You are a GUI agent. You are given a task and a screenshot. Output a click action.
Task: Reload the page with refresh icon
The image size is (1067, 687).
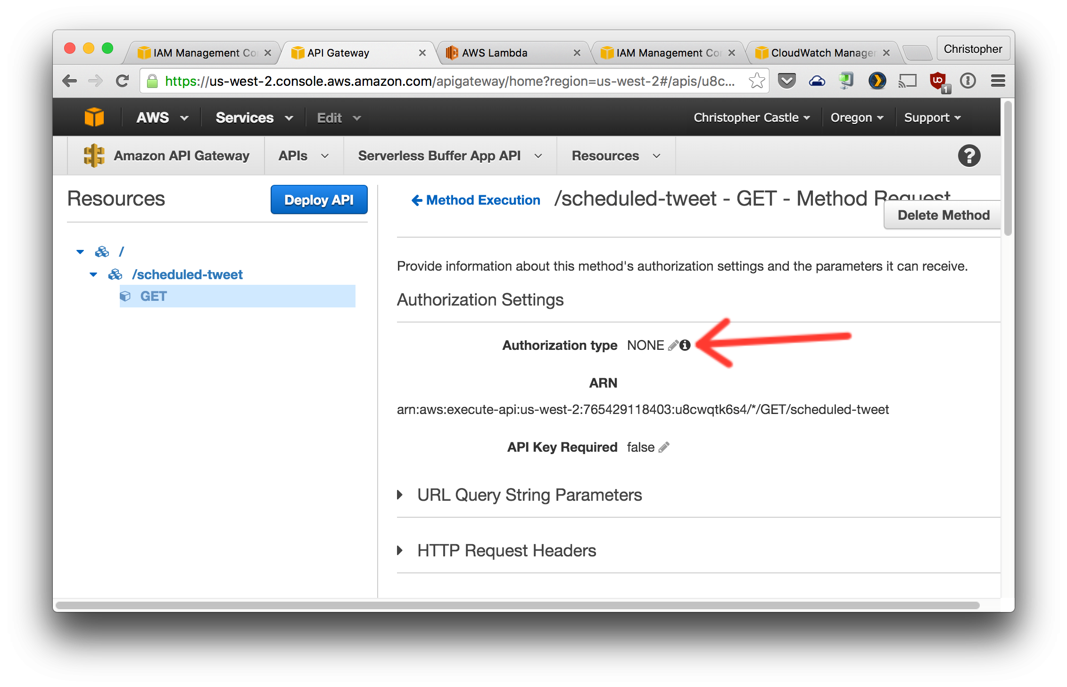(123, 81)
